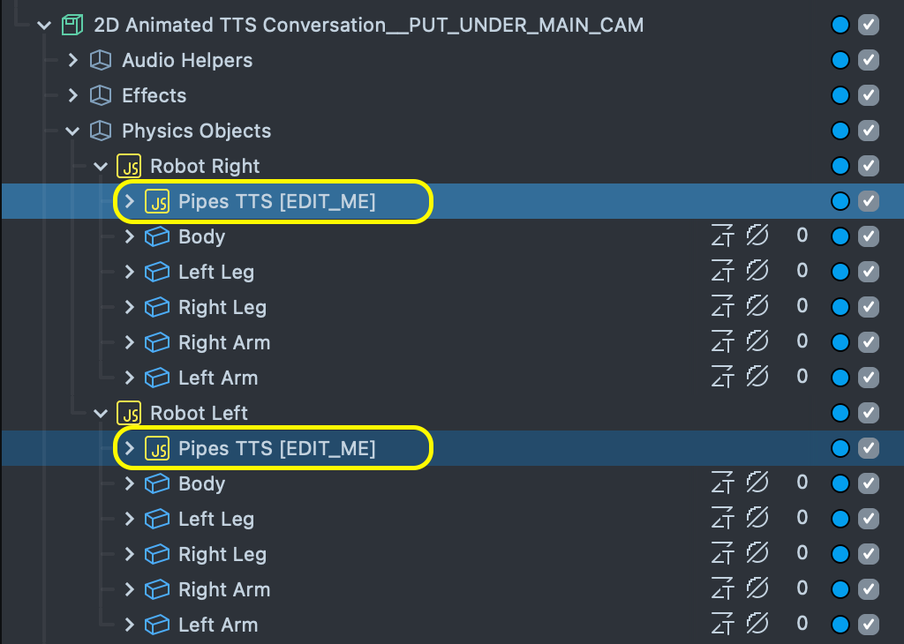Click the Physics Objects scene object icon
This screenshot has width=904, height=644.
coord(101,131)
